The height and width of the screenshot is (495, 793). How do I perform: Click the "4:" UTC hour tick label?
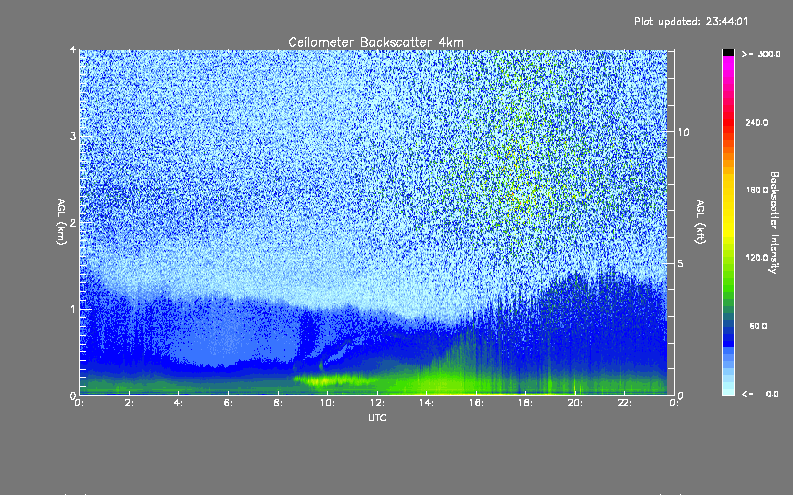pyautogui.click(x=178, y=403)
